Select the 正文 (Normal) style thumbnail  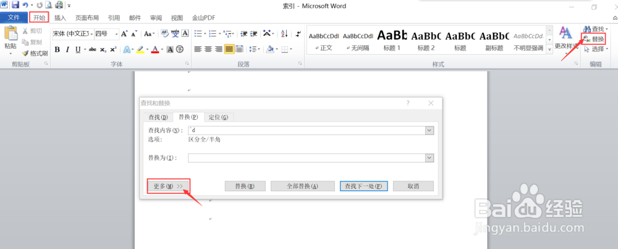tap(324, 41)
